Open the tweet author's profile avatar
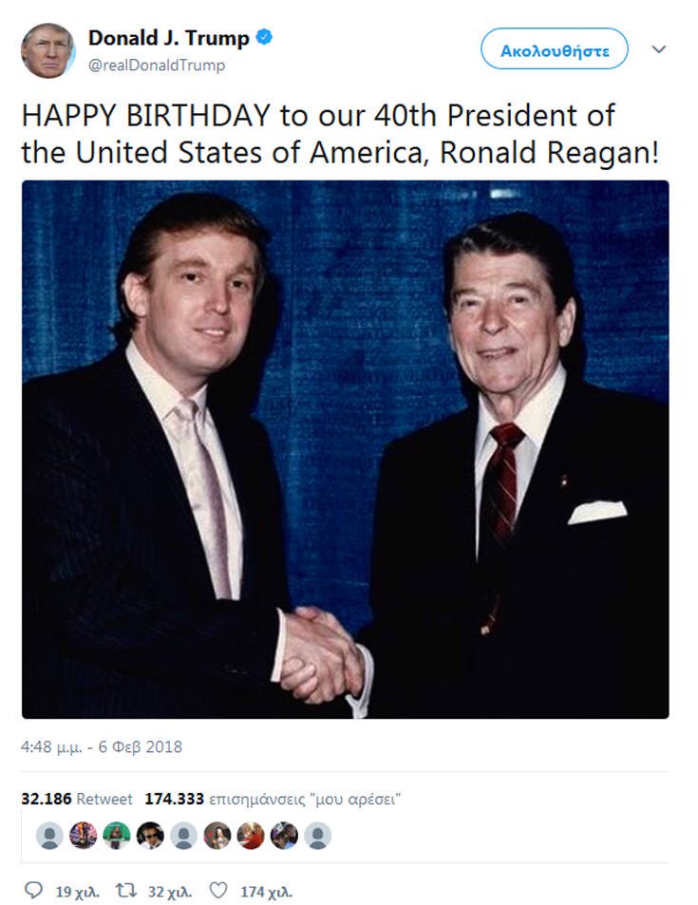 pos(47,50)
